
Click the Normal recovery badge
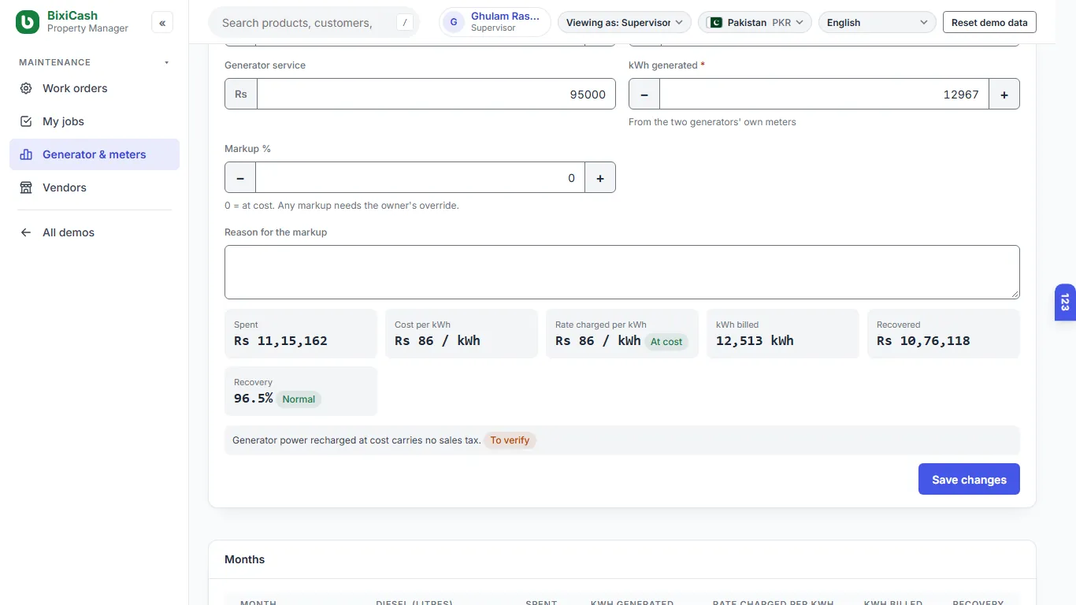click(299, 399)
